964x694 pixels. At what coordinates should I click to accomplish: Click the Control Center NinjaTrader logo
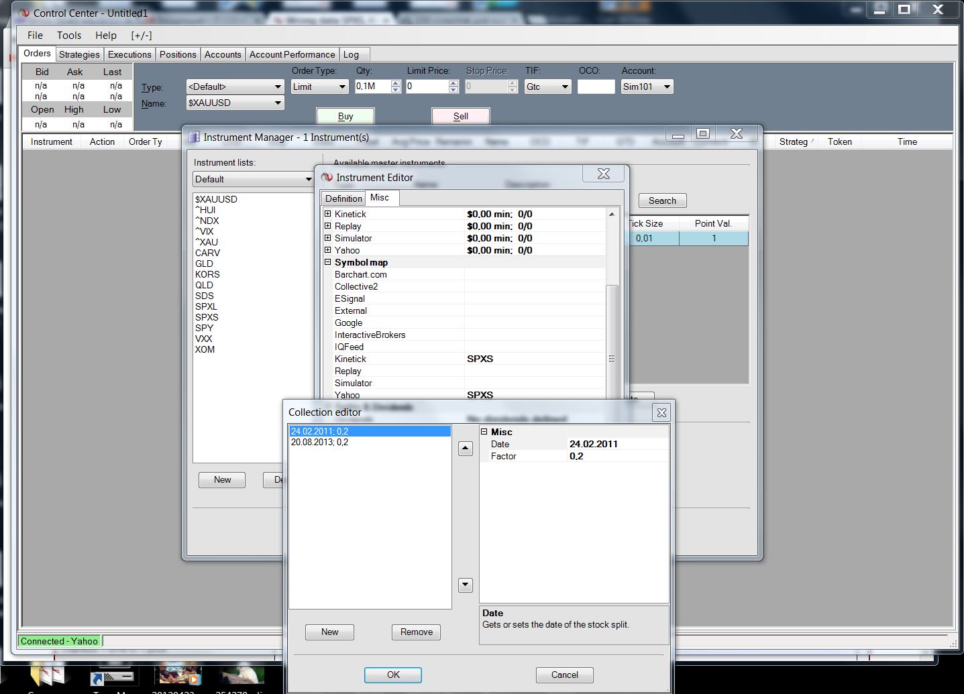pos(23,13)
